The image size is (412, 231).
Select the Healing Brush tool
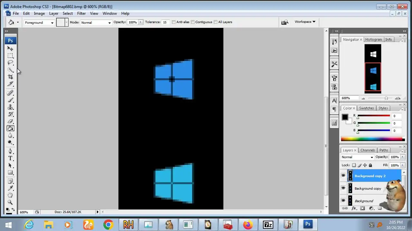point(10,93)
